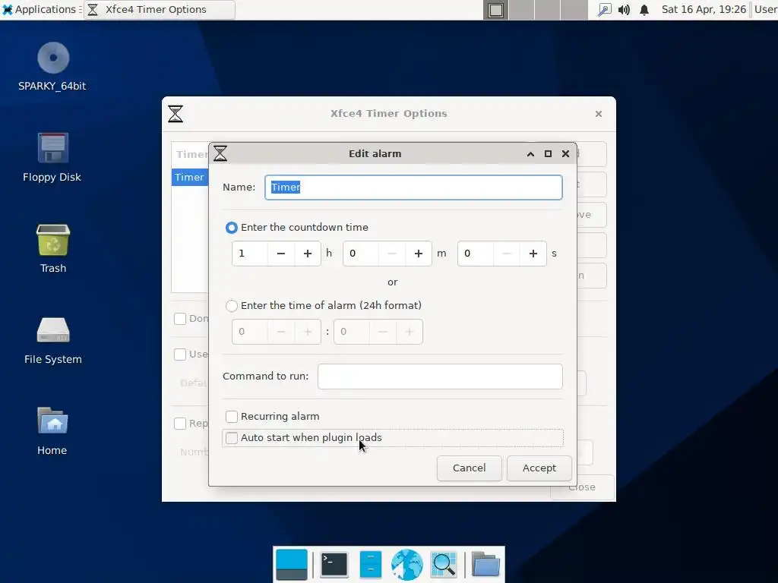The height and width of the screenshot is (583, 778).
Task: Toggle the Rep... checkbox in Timer Options
Action: pyautogui.click(x=180, y=424)
